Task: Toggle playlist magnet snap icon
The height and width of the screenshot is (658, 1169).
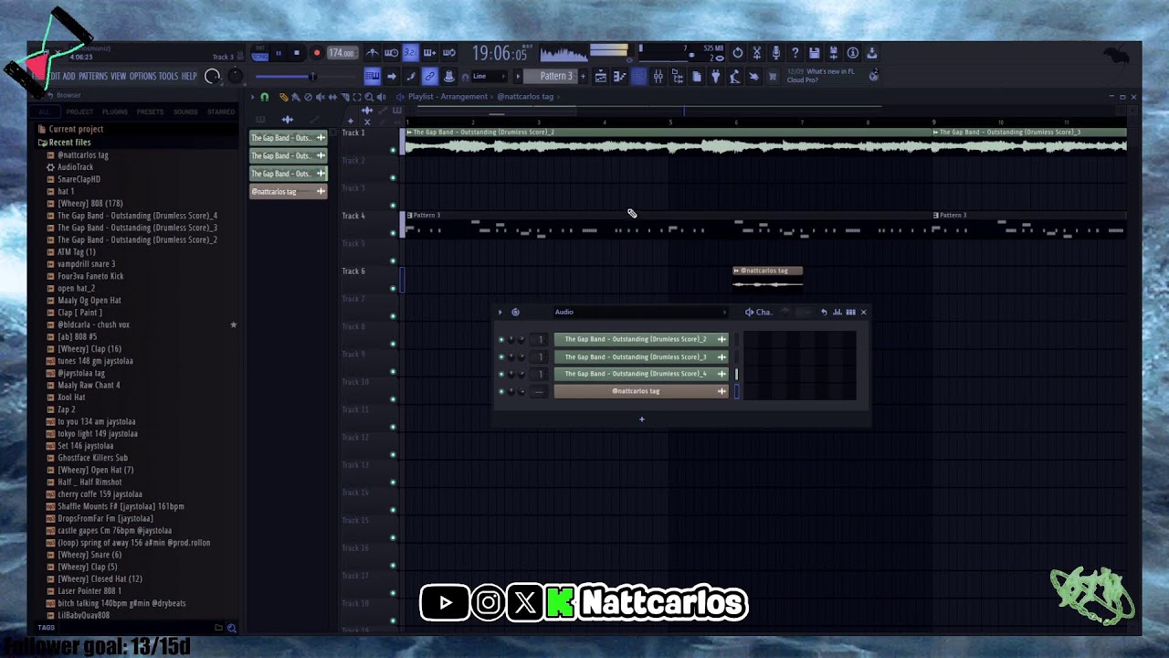Action: [265, 97]
